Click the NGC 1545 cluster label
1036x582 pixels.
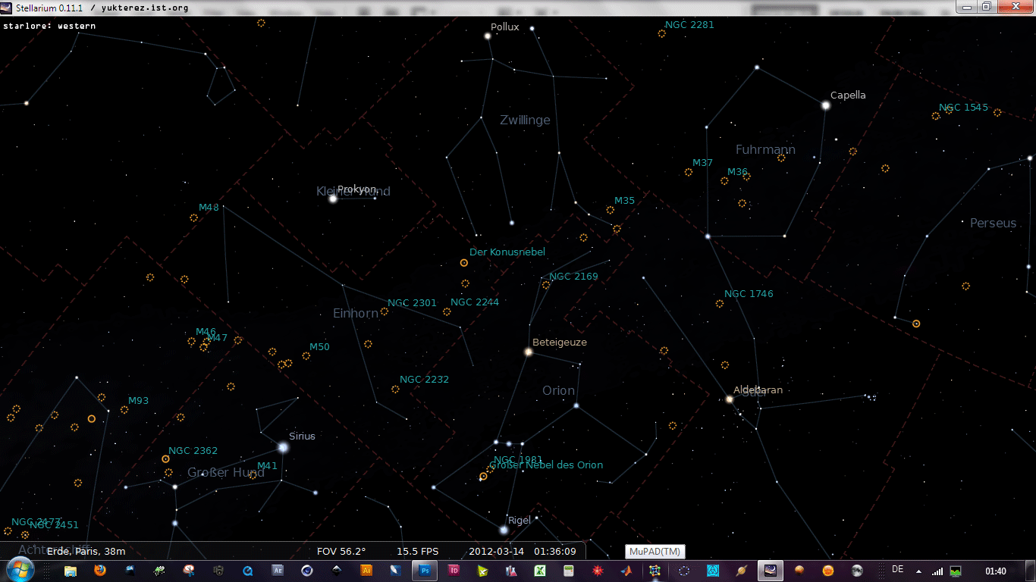pyautogui.click(x=964, y=108)
